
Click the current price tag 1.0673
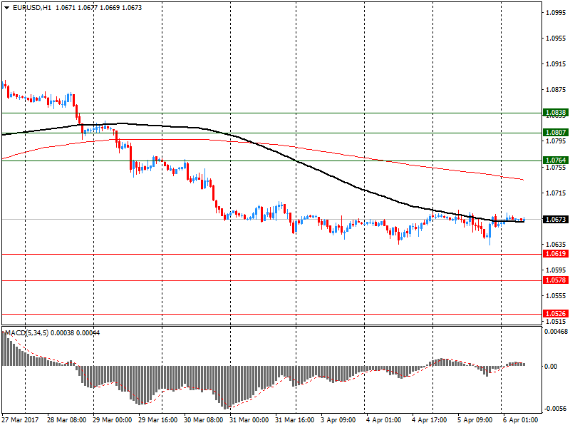pos(555,220)
